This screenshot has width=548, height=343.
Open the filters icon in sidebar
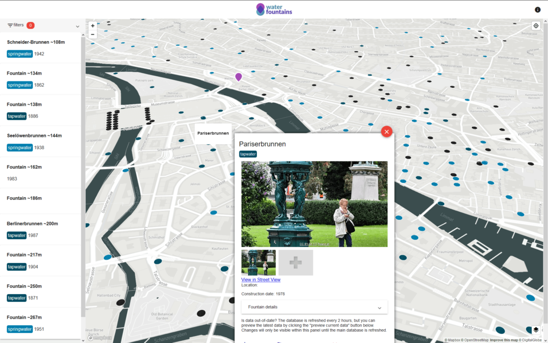[x=10, y=25]
